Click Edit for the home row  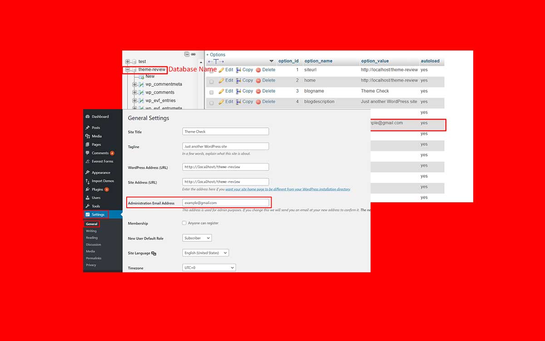click(x=226, y=80)
